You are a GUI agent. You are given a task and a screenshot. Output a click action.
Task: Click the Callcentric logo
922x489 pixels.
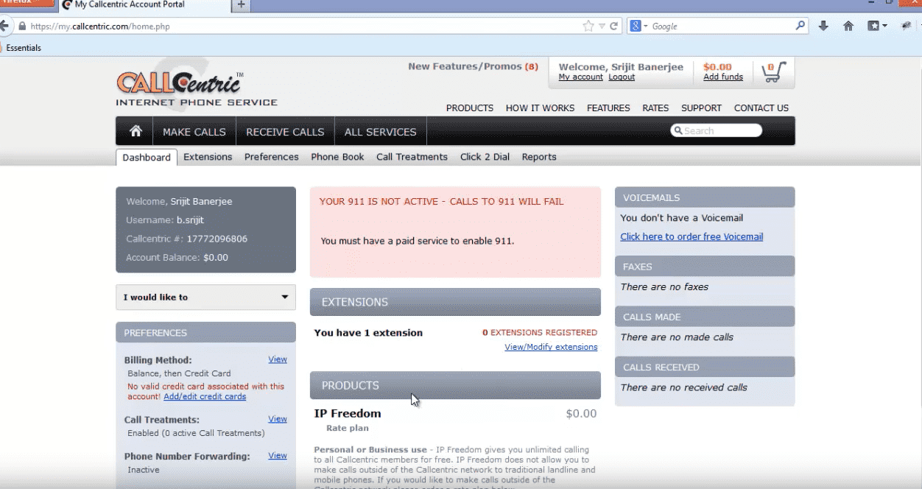click(x=179, y=83)
